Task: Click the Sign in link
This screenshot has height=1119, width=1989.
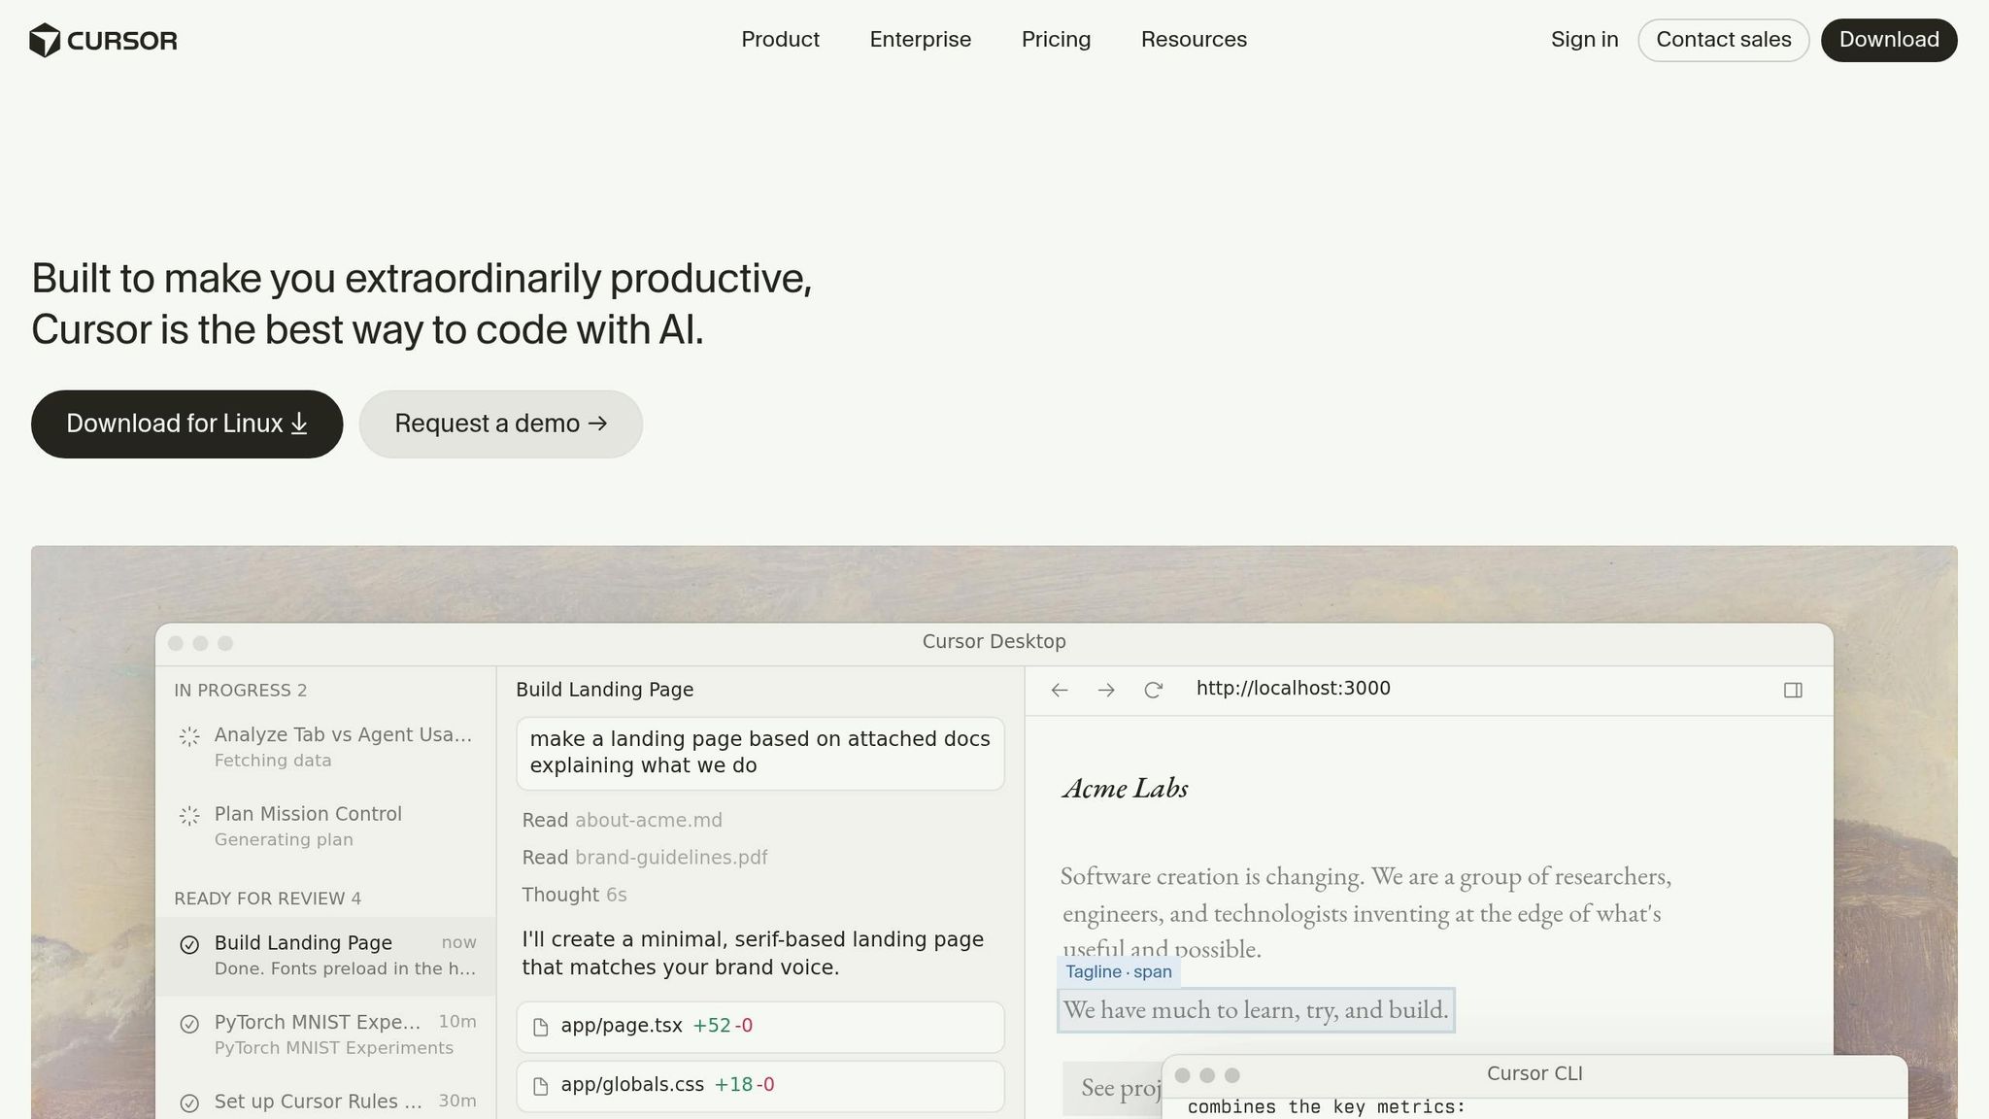Action: (1584, 40)
